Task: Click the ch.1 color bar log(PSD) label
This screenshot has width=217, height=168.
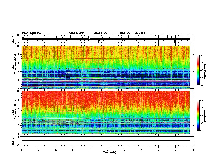Action: 205,72
